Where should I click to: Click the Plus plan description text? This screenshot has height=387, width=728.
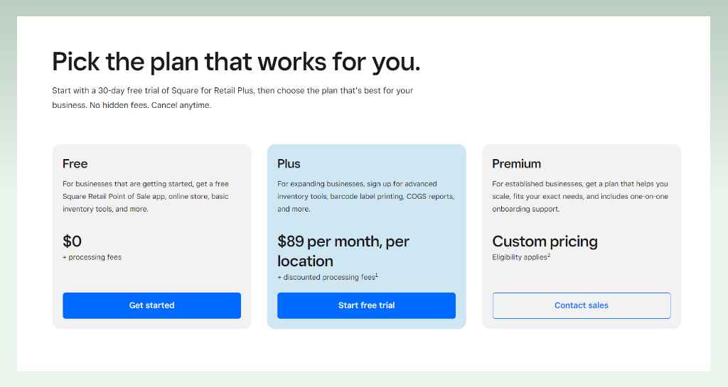coord(366,197)
